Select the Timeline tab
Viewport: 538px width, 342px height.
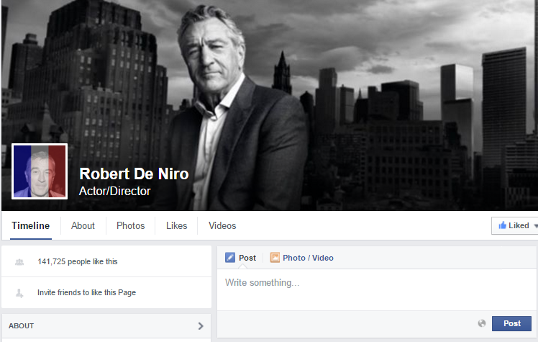(x=30, y=225)
